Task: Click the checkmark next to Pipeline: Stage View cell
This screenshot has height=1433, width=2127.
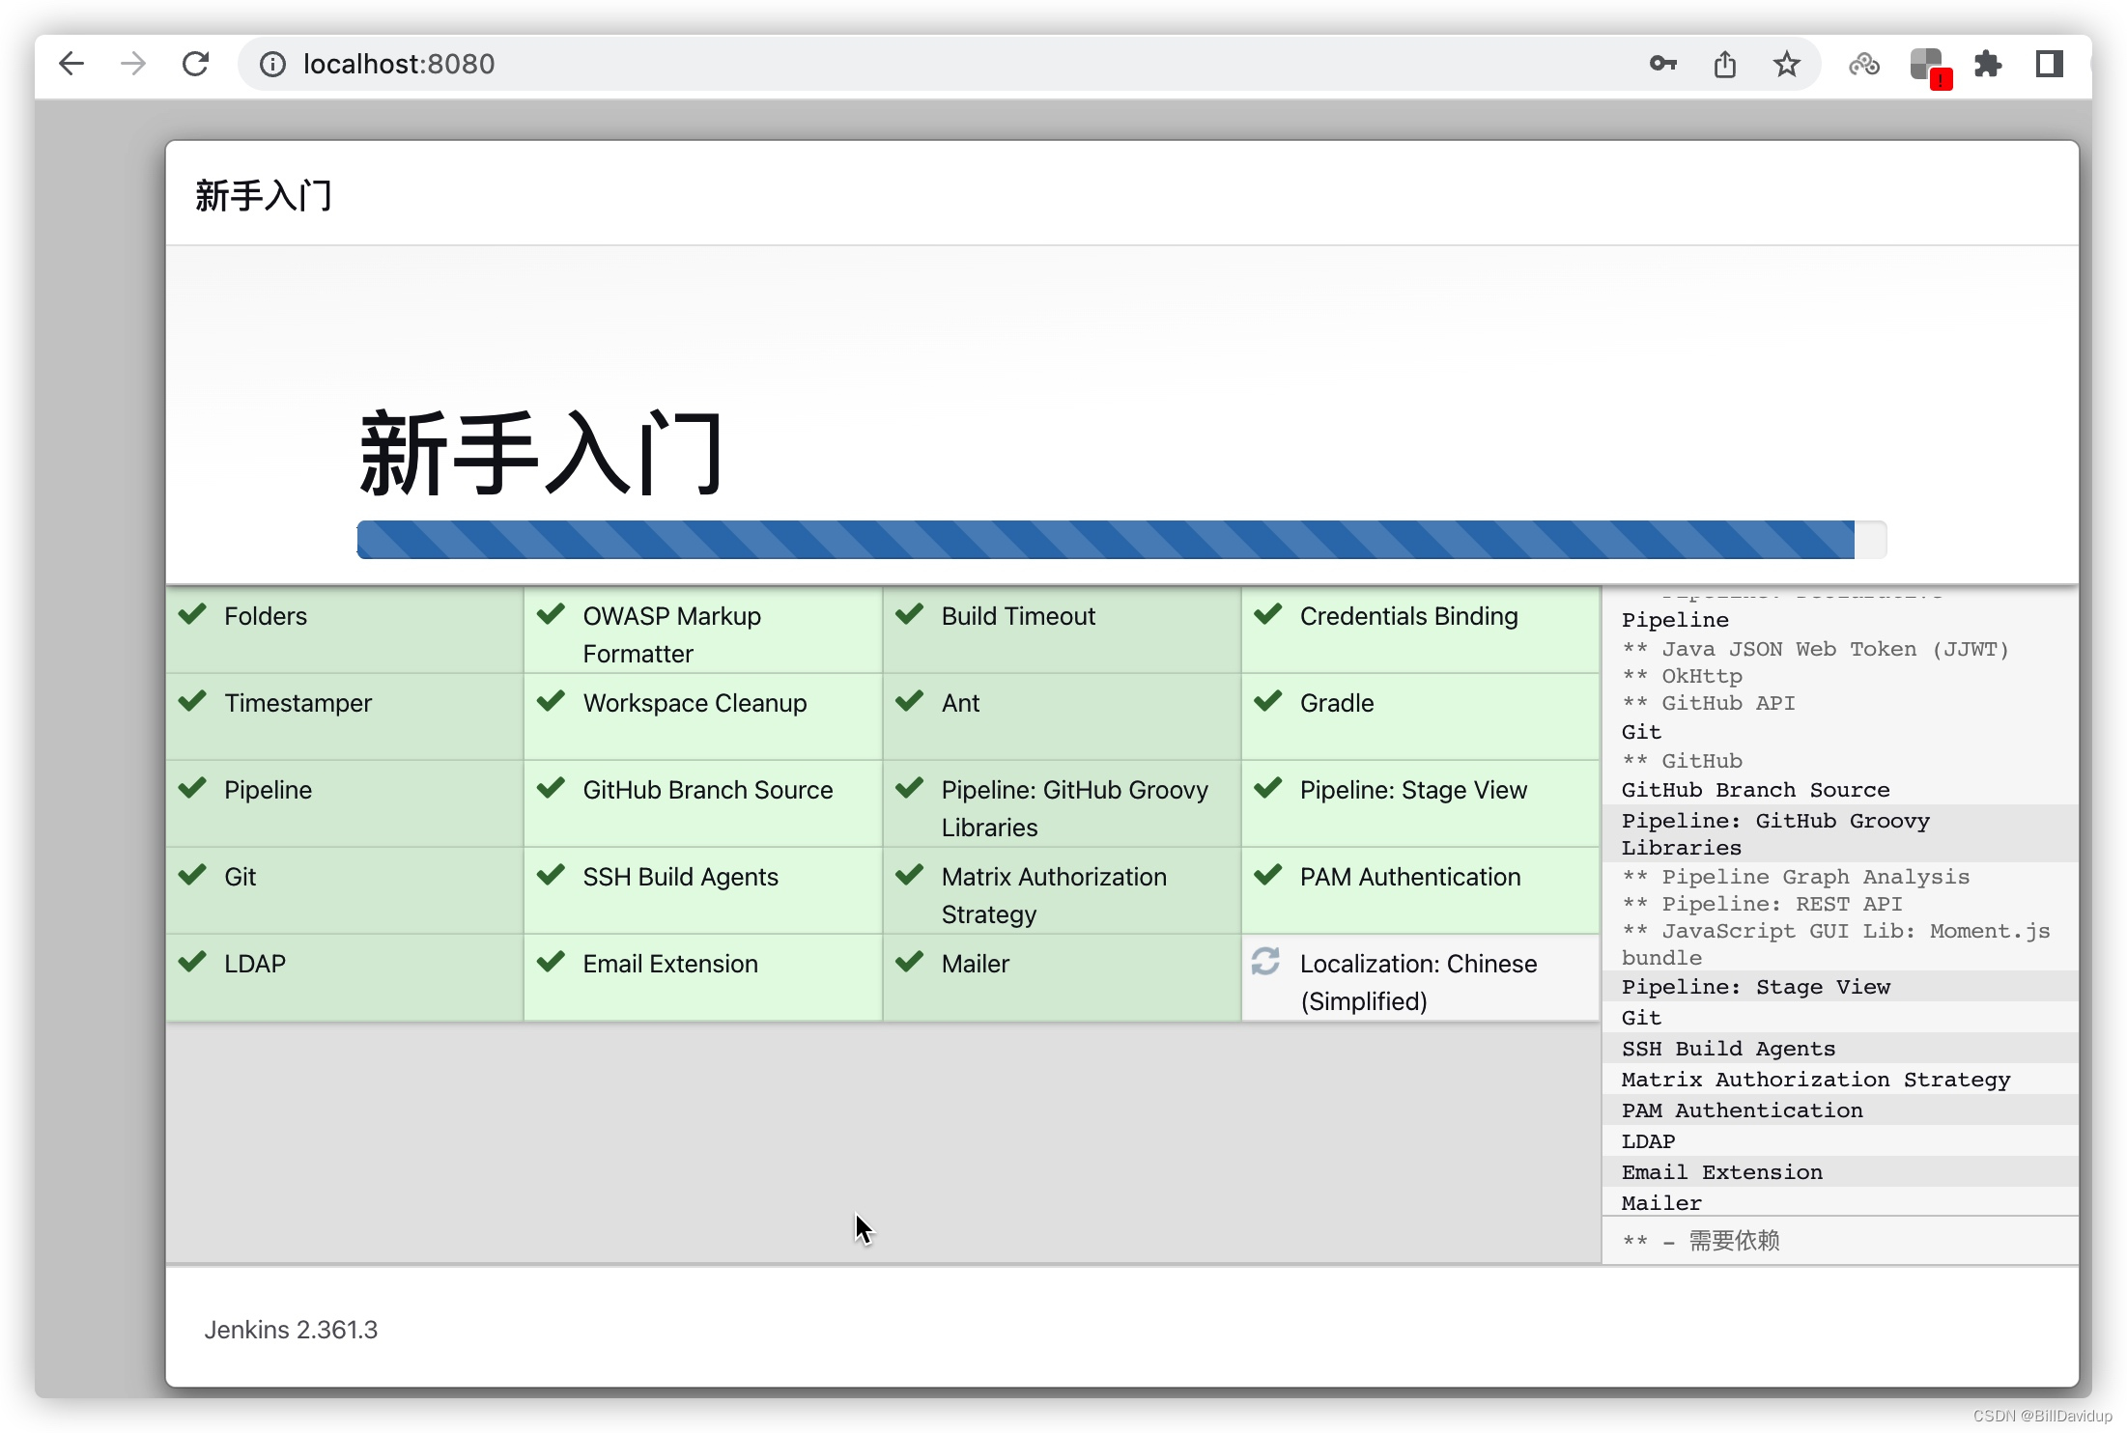Action: 1267,787
